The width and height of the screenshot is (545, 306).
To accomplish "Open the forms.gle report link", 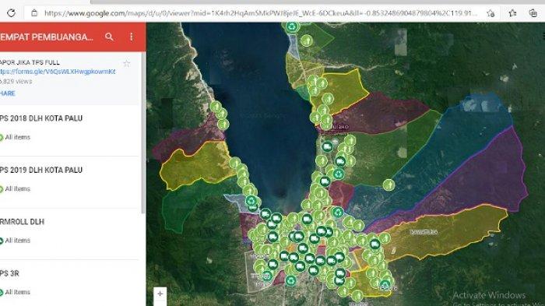I will (x=58, y=72).
